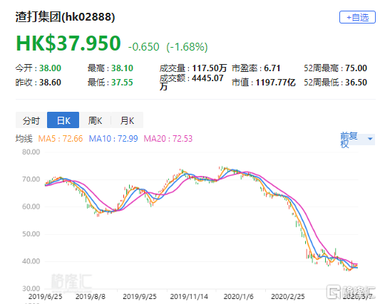Click the percentage change (-1.68%)
Image resolution: width=380 pixels, height=304 pixels.
187,47
